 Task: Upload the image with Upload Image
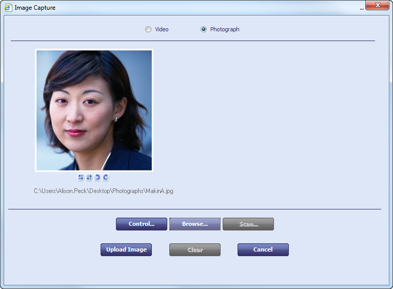tap(126, 249)
